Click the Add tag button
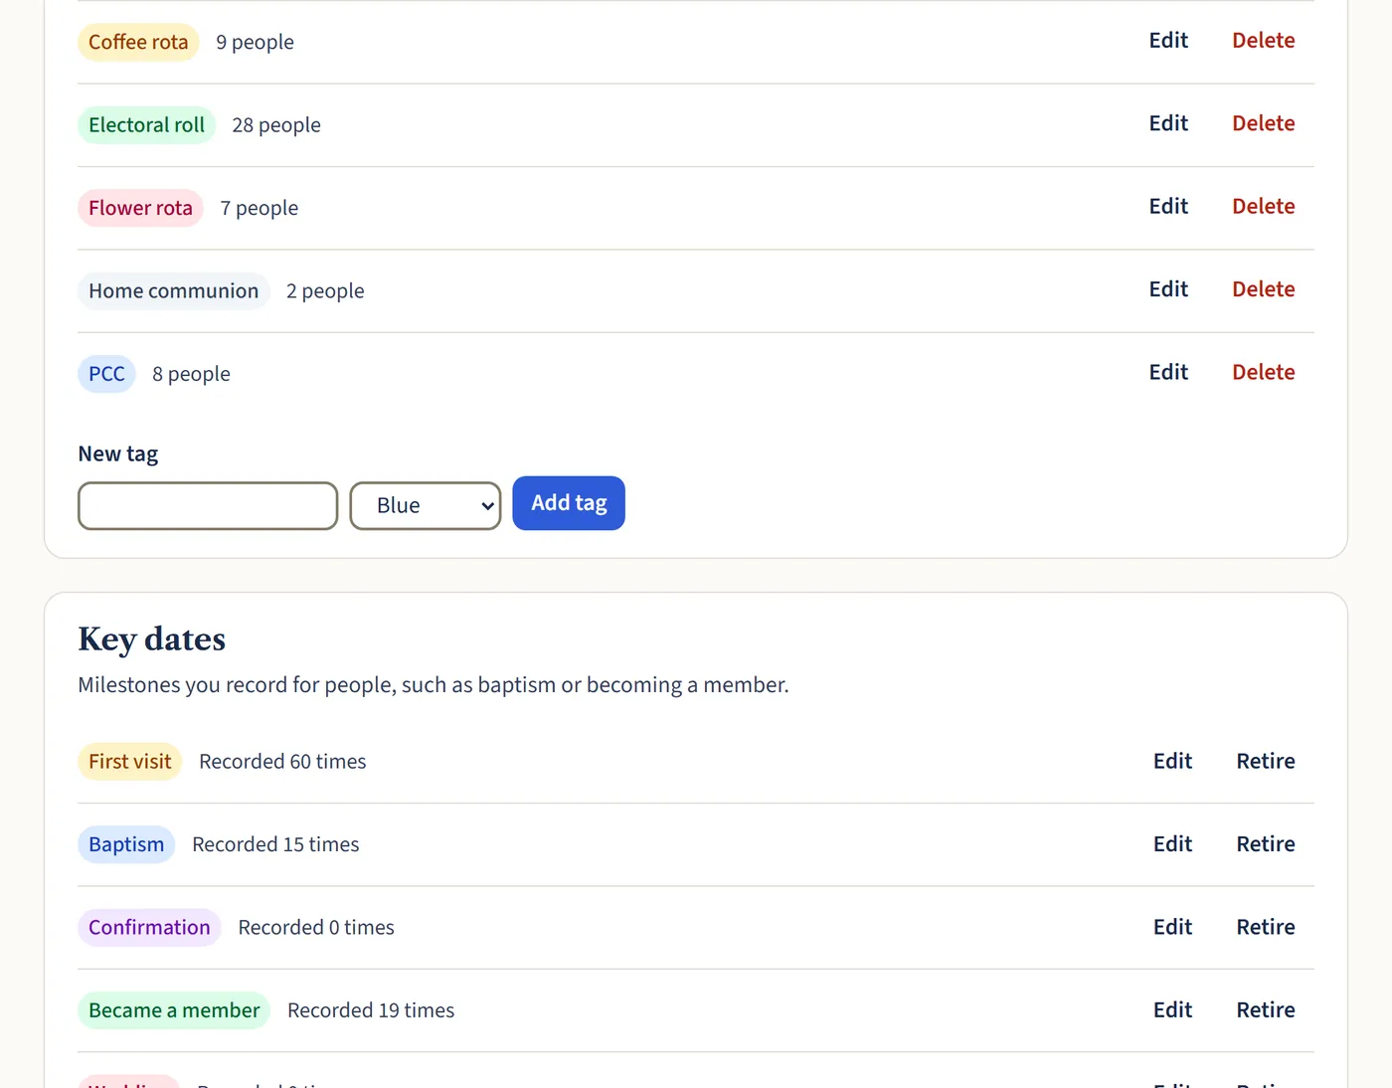Viewport: 1392px width, 1088px height. [569, 503]
